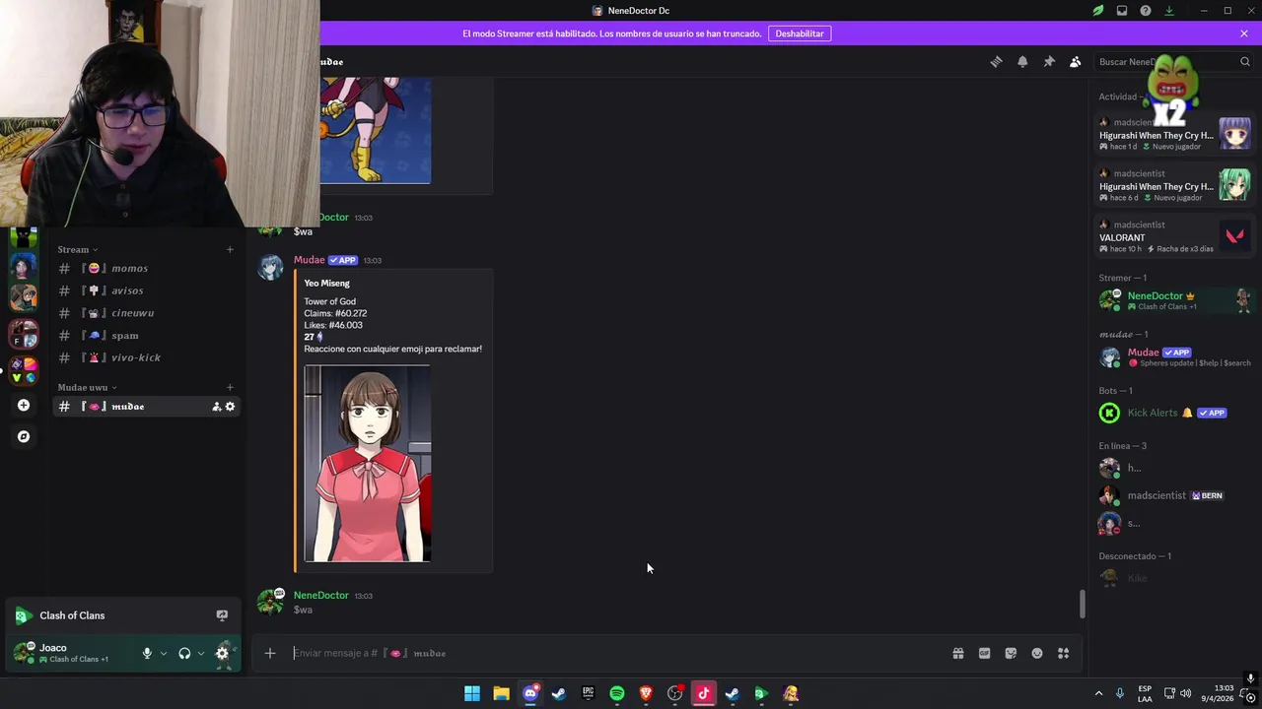The height and width of the screenshot is (709, 1262).
Task: Click the Yeo Miseng character image
Action: click(x=368, y=464)
